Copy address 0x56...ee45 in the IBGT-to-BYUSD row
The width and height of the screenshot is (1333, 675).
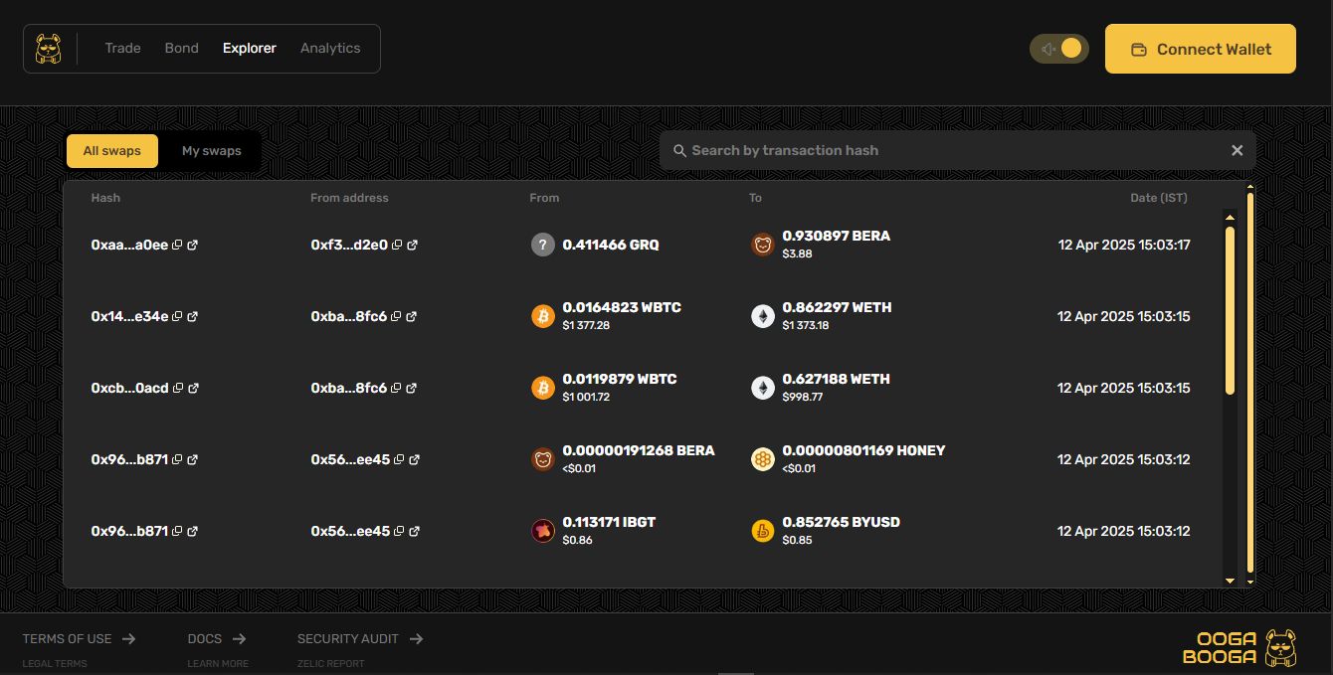pyautogui.click(x=399, y=532)
